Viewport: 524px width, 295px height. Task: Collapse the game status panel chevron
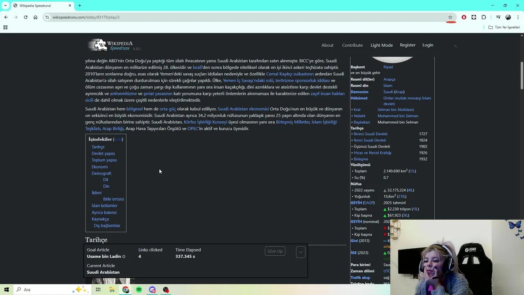point(300,252)
